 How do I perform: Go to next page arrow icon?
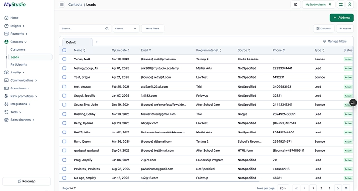pyautogui.click(x=338, y=188)
